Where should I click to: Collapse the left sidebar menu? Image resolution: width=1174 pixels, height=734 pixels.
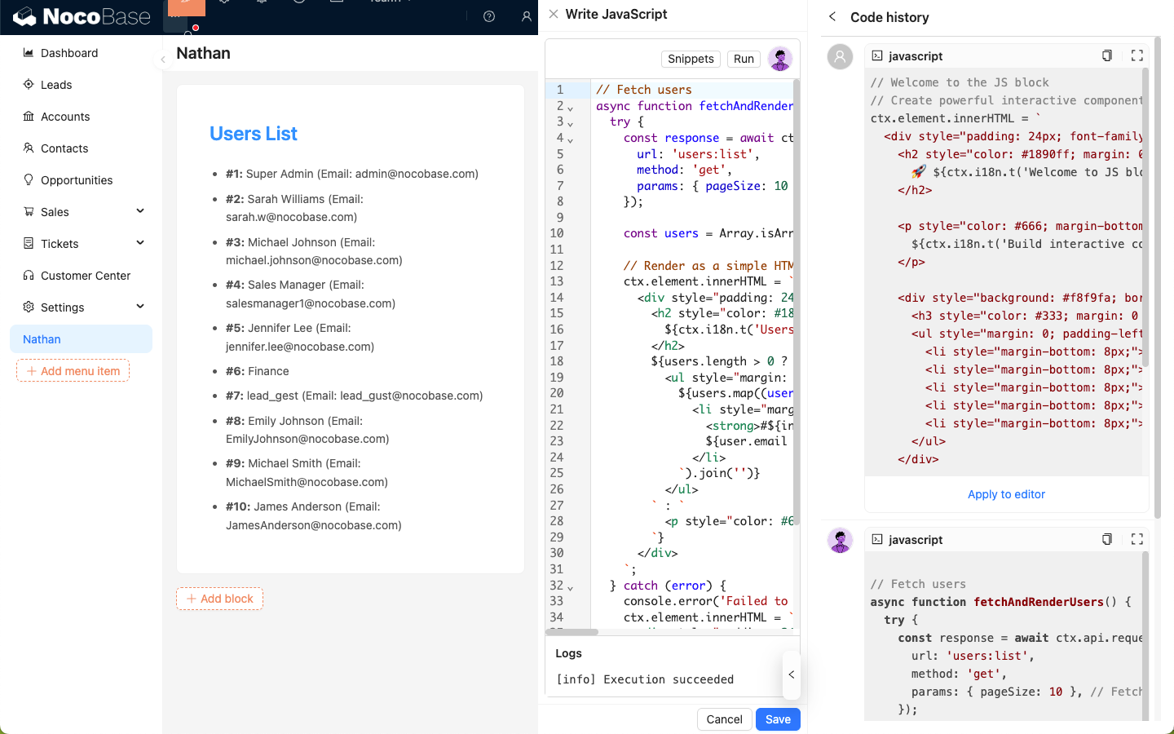tap(163, 59)
